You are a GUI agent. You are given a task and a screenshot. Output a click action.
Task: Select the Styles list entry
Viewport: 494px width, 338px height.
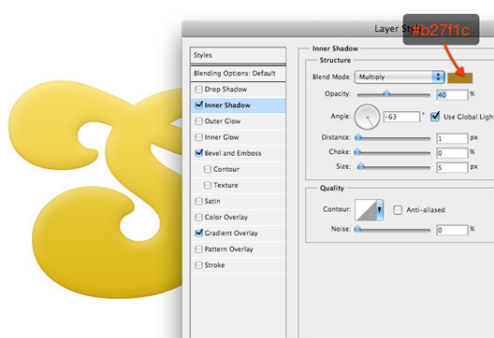pyautogui.click(x=238, y=55)
